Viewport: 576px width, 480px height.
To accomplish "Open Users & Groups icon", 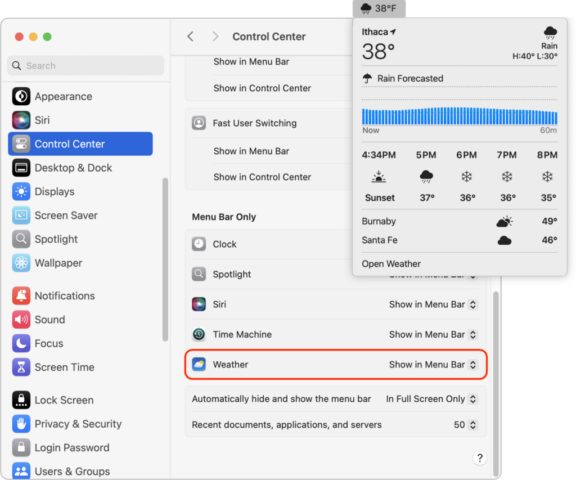I will (x=21, y=471).
